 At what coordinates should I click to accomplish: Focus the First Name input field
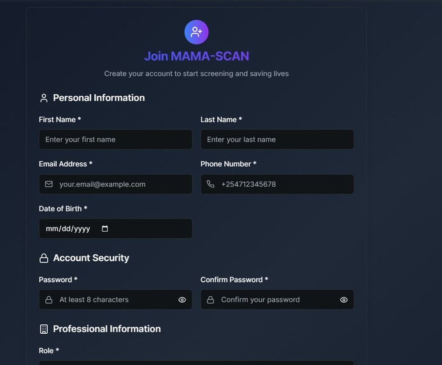(115, 140)
